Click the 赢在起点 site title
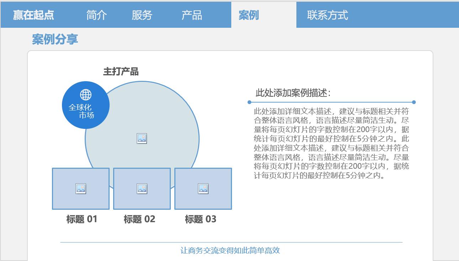Image resolution: width=459 pixels, height=261 pixels. 33,15
